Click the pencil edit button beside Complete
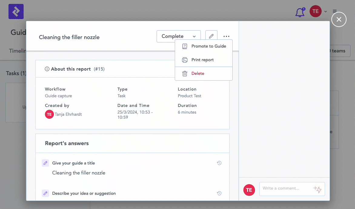This screenshot has width=355, height=209. click(211, 36)
